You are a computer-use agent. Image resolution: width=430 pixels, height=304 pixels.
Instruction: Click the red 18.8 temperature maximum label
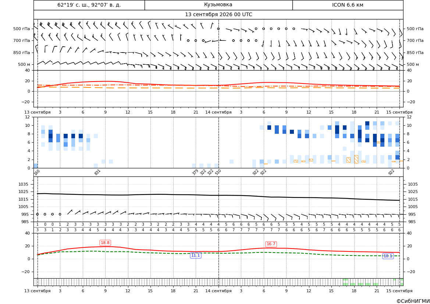click(105, 243)
